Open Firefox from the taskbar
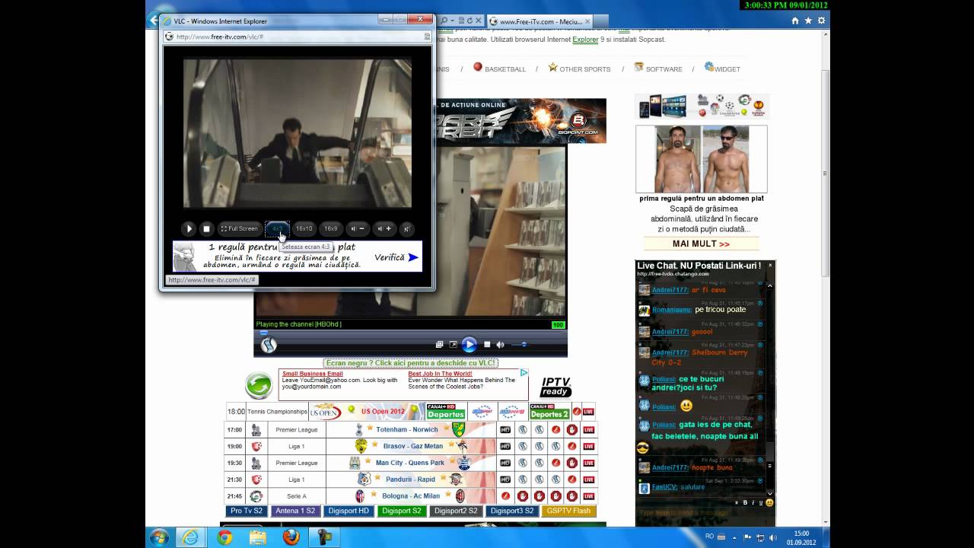Viewport: 974px width, 548px height. point(291,537)
